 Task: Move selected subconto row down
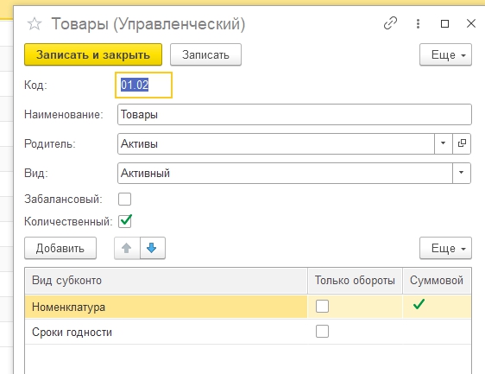point(153,248)
